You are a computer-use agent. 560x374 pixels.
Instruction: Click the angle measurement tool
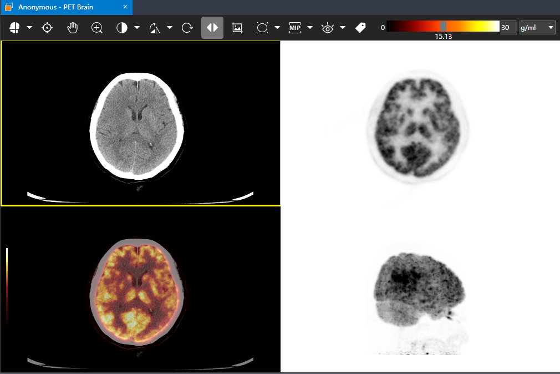155,28
